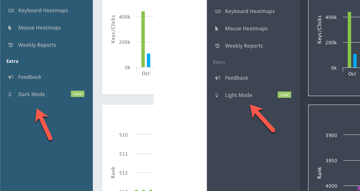The image size is (360, 191).
Task: Open the Feedback text link in blue sidebar
Action: click(30, 77)
